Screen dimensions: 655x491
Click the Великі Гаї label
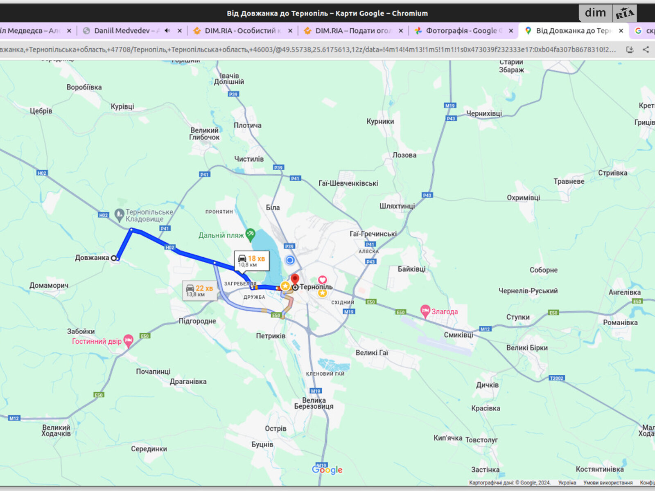[x=372, y=353]
